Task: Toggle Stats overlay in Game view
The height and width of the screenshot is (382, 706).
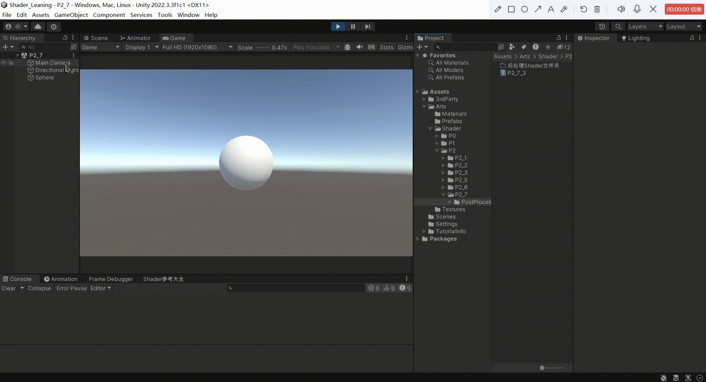Action: [x=386, y=47]
